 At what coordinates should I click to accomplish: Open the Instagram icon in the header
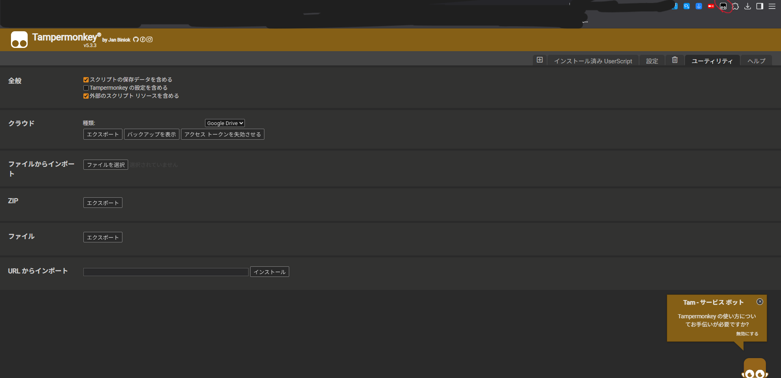click(150, 39)
